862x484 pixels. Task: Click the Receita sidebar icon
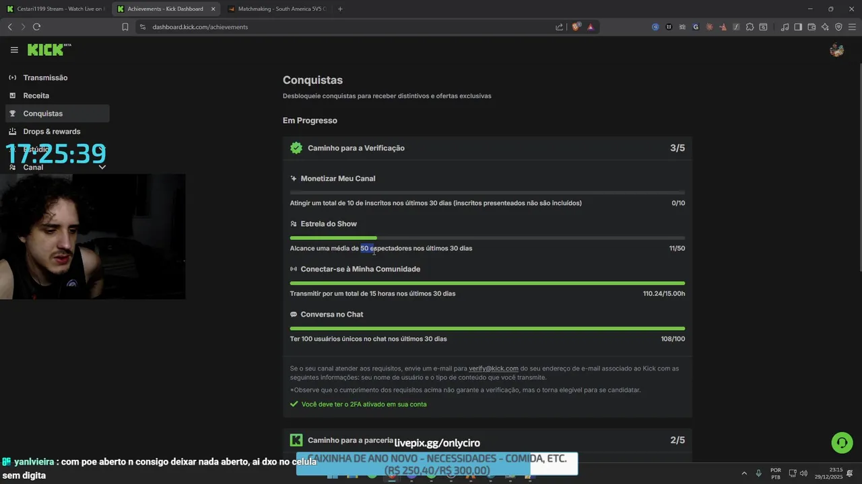(x=13, y=95)
